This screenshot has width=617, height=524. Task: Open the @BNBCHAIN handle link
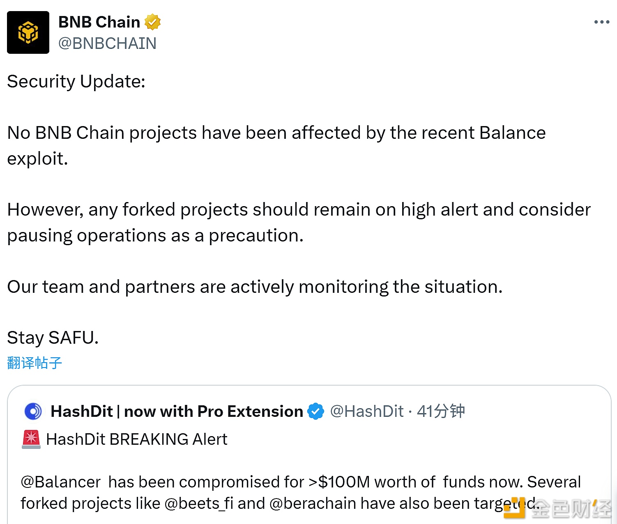[108, 43]
